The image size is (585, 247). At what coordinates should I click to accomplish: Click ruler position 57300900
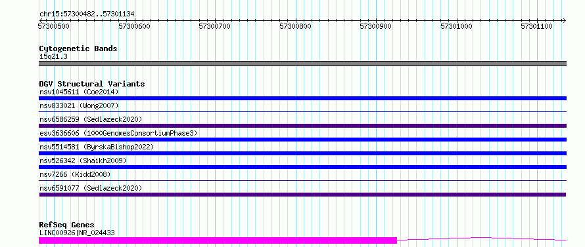pyautogui.click(x=375, y=26)
